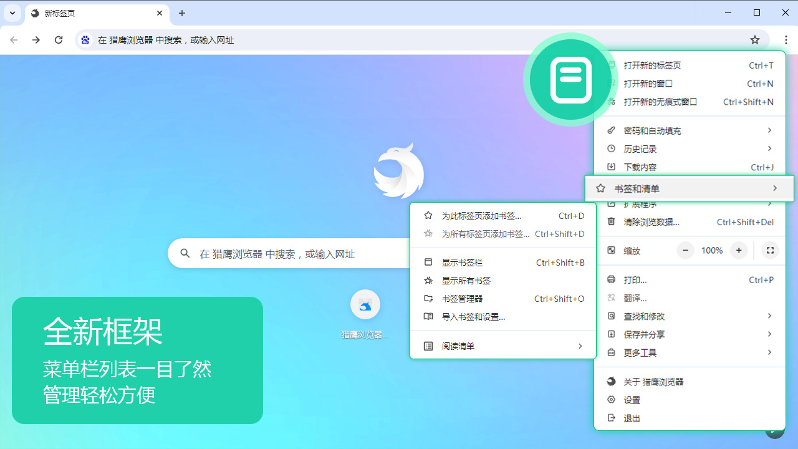Toggle 显示书签栏 in the bookmarks submenu

pos(462,262)
